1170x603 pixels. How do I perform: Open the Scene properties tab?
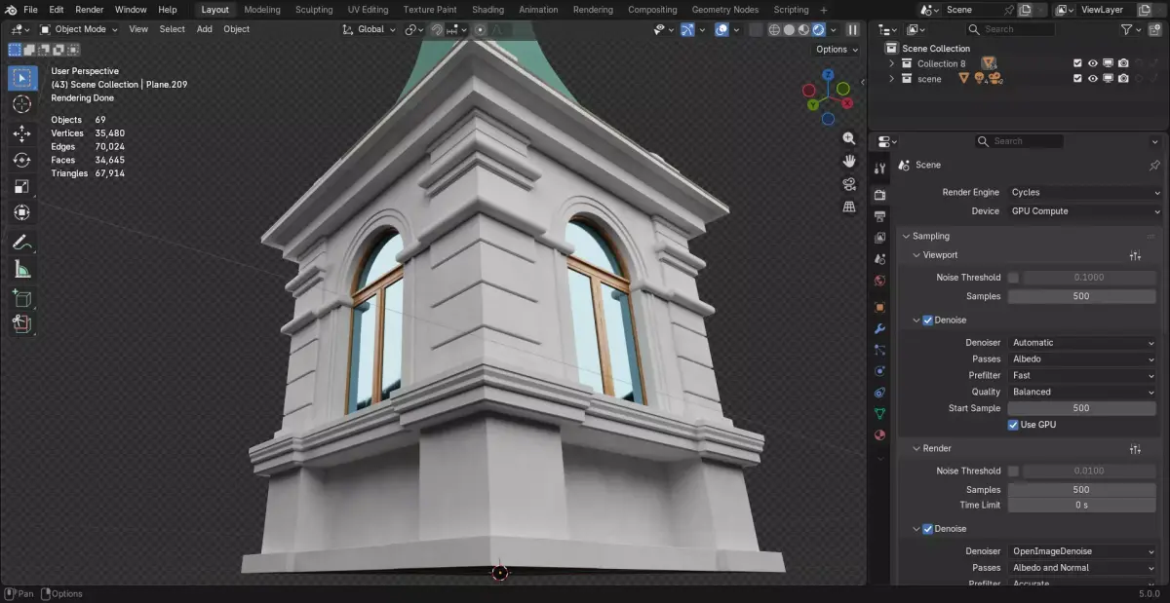[x=879, y=259]
